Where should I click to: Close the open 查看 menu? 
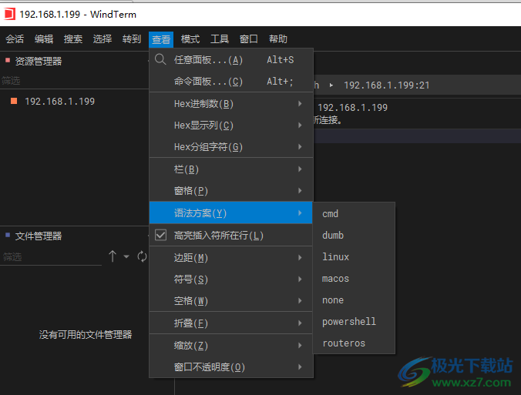161,39
